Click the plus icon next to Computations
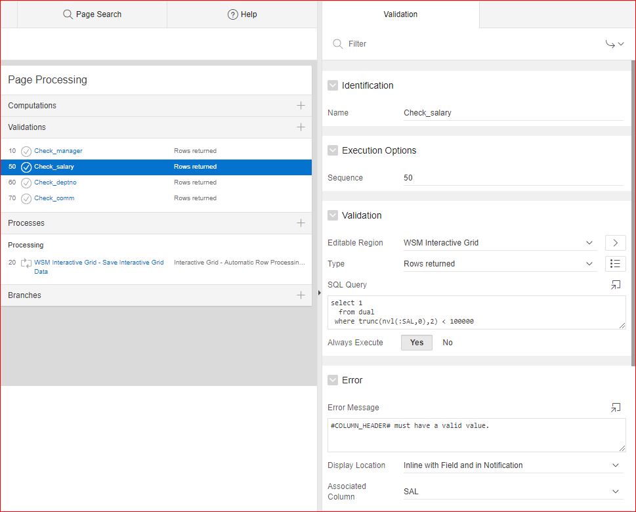Image resolution: width=636 pixels, height=512 pixels. pyautogui.click(x=301, y=106)
